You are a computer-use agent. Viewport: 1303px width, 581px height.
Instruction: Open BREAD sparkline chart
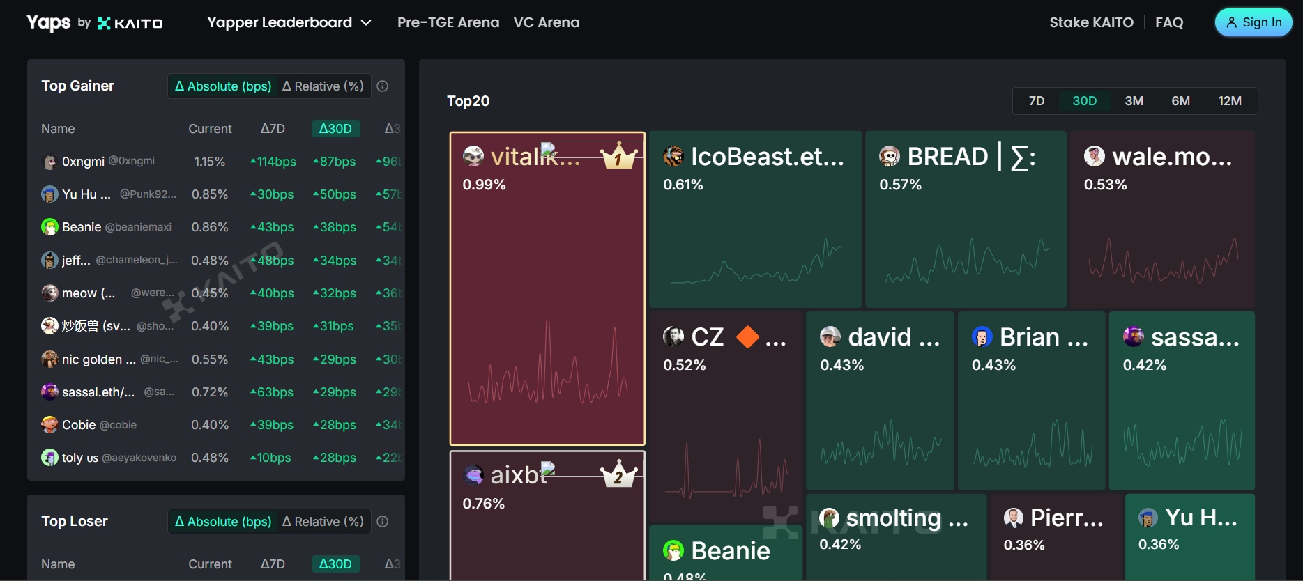[x=967, y=261]
